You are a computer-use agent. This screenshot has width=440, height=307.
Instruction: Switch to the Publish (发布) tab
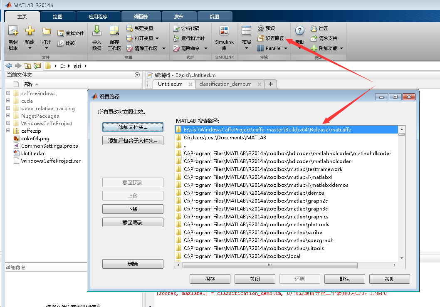pyautogui.click(x=179, y=17)
